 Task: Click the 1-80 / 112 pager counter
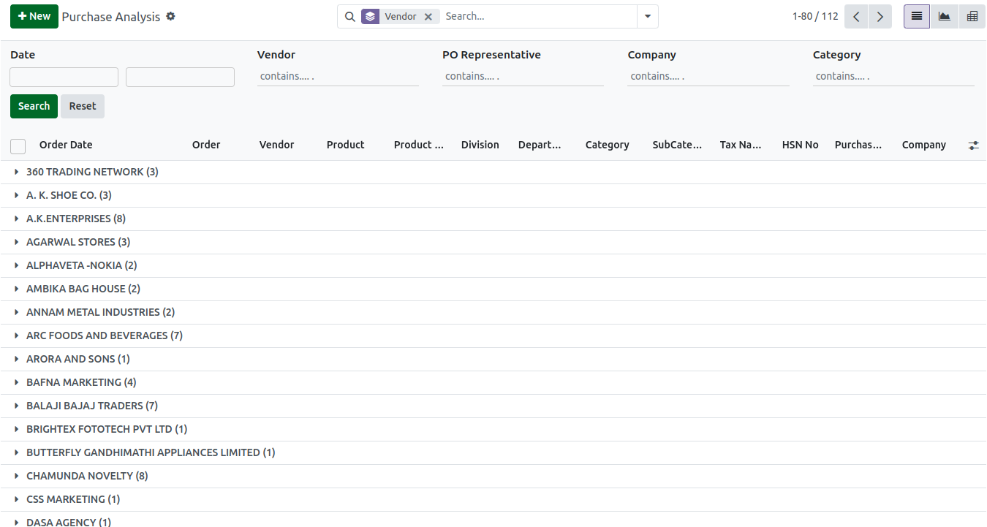[x=815, y=16]
